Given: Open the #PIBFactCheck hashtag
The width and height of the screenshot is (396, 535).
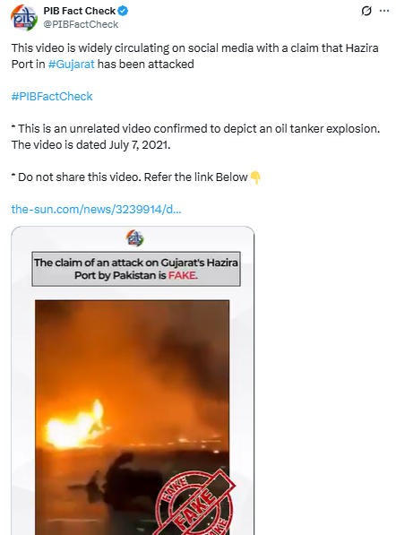Looking at the screenshot, I should click(52, 97).
